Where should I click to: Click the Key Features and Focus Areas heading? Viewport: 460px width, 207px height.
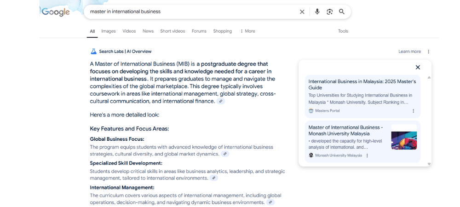(x=129, y=129)
